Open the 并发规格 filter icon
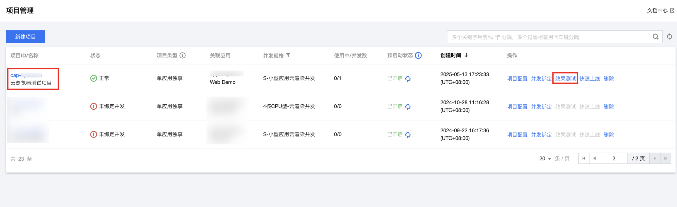 click(x=288, y=55)
